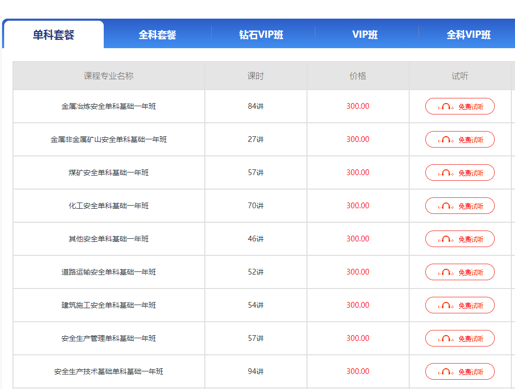Open free trial for 其他安全单科基础一年班
The width and height of the screenshot is (515, 389).
pyautogui.click(x=460, y=239)
